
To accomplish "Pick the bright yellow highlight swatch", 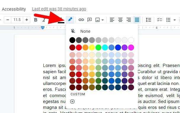I will click(x=92, y=48).
